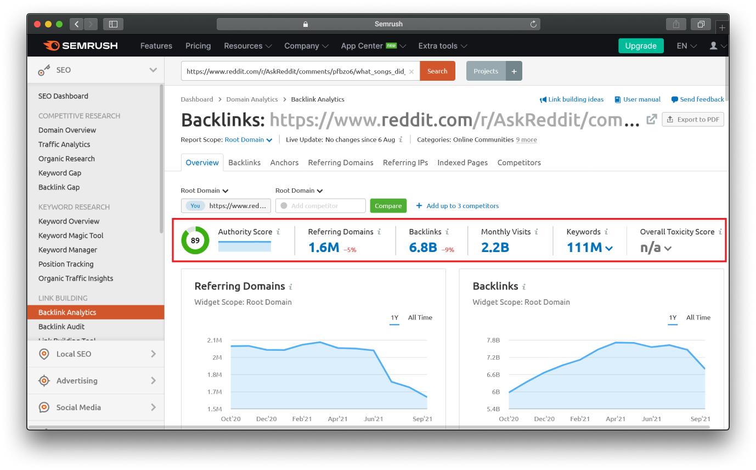
Task: Click Add up to 3 competitors
Action: (458, 206)
